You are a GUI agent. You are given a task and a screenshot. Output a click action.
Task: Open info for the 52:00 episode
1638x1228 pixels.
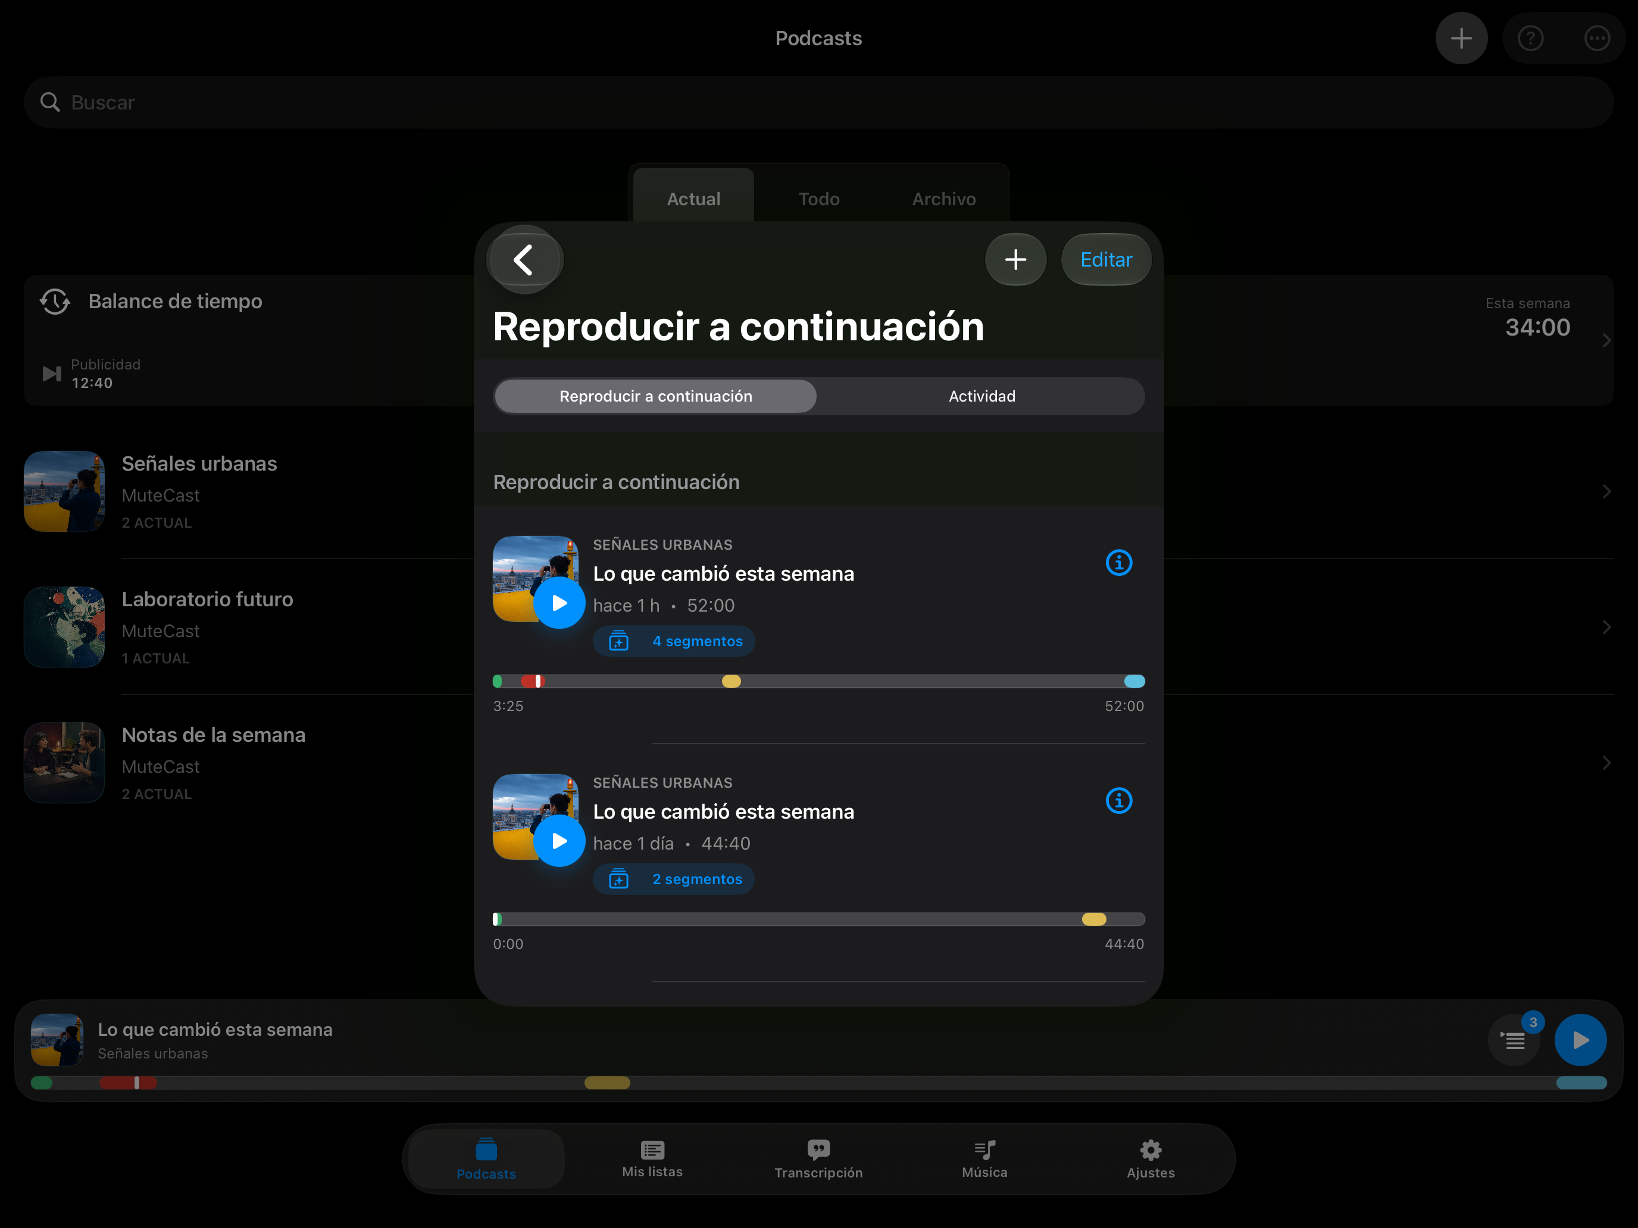click(1118, 563)
